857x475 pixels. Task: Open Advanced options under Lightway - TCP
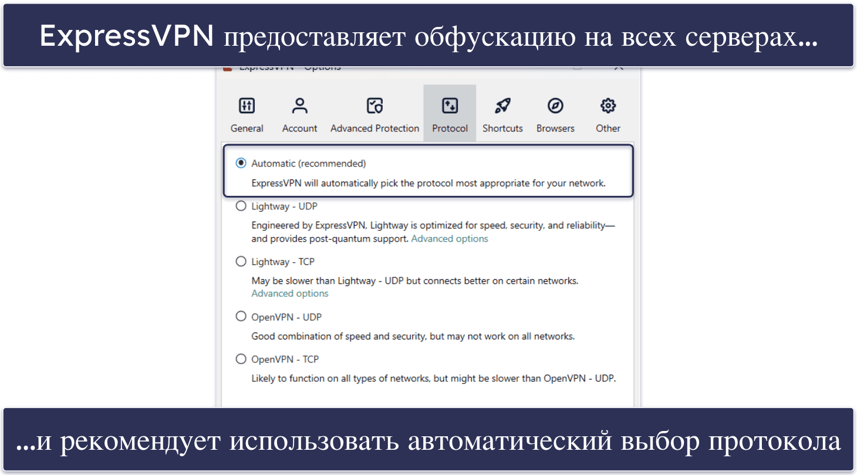(290, 293)
